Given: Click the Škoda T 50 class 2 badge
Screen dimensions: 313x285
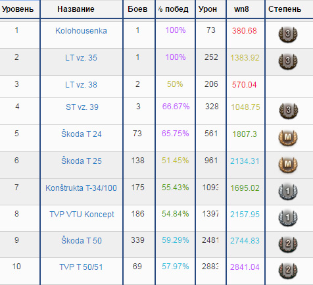Looking at the screenshot, I should (x=288, y=244).
